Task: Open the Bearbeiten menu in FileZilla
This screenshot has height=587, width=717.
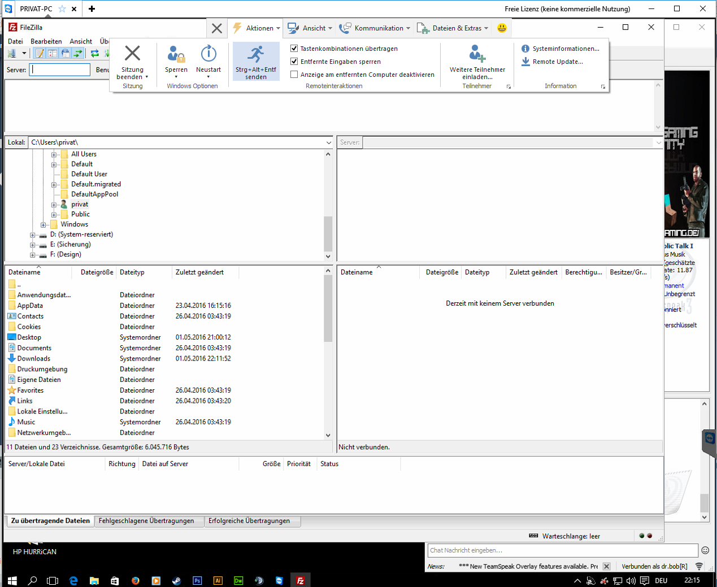Action: coord(46,41)
